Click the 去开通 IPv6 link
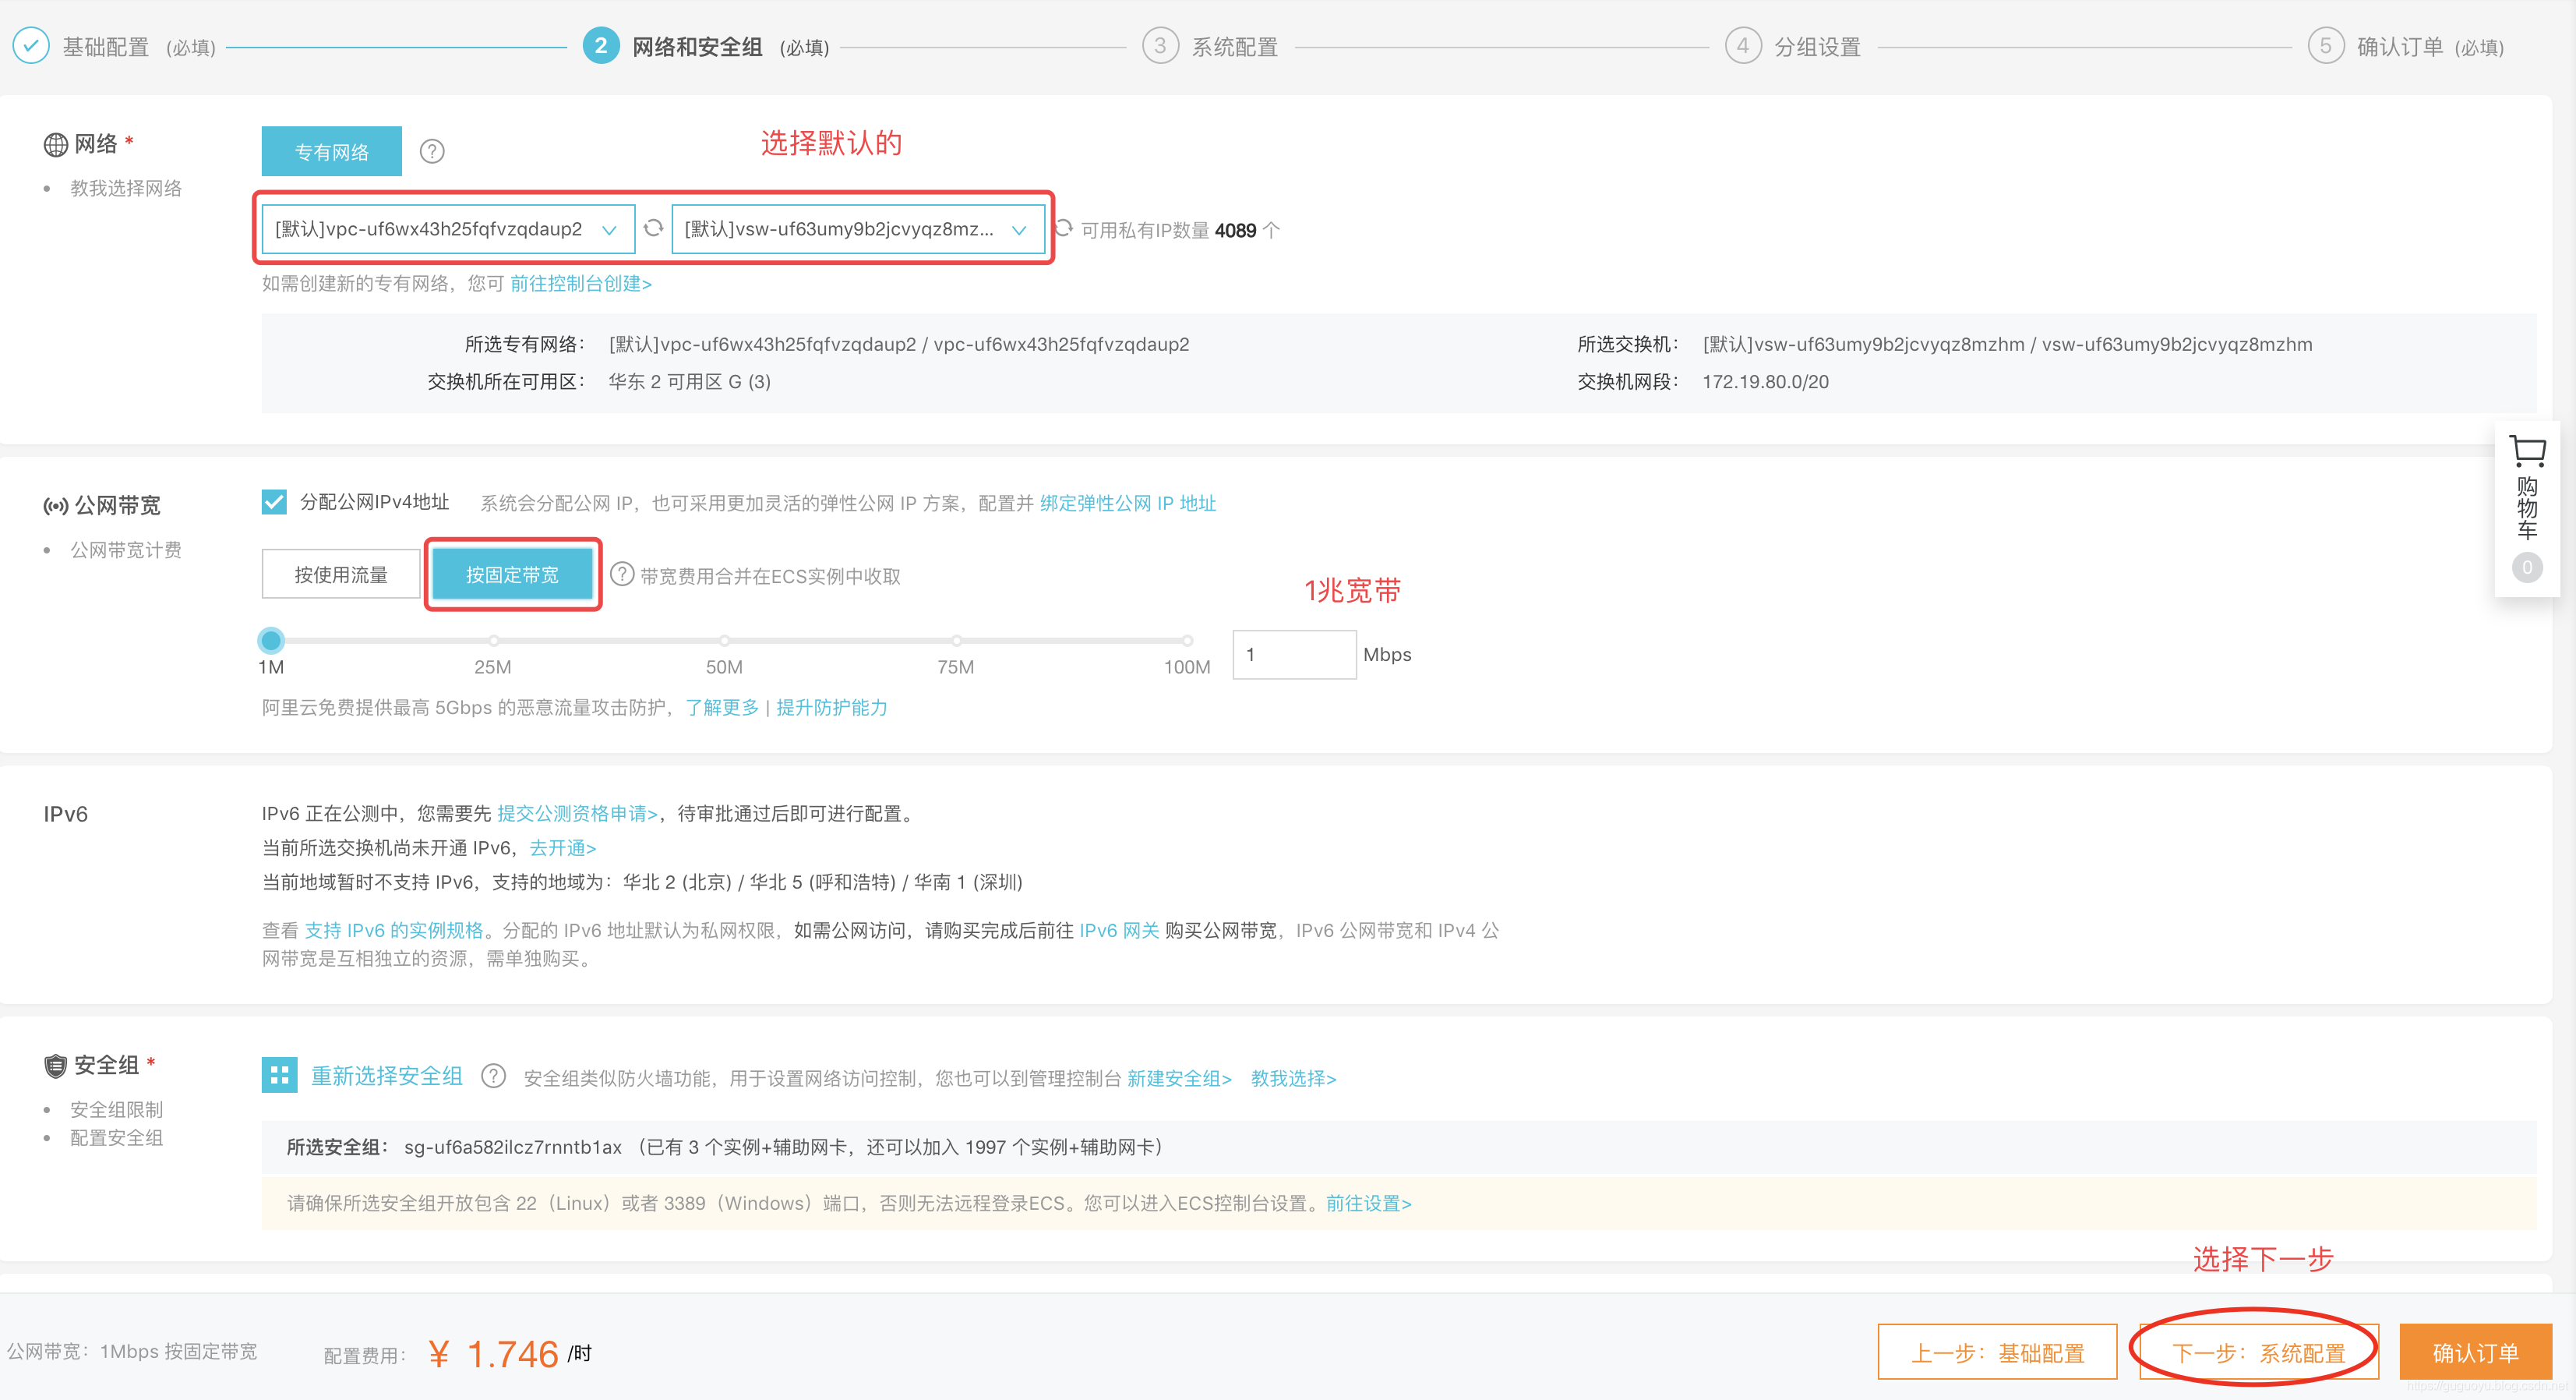 (563, 847)
